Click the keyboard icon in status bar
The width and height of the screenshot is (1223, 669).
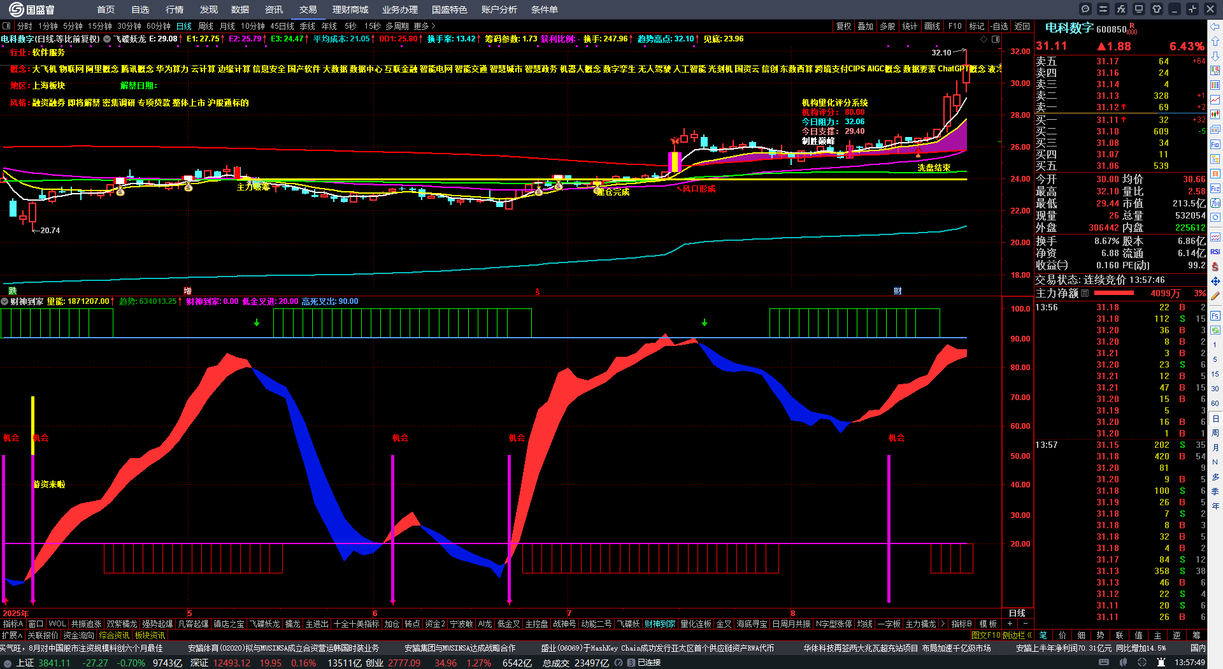1104,663
